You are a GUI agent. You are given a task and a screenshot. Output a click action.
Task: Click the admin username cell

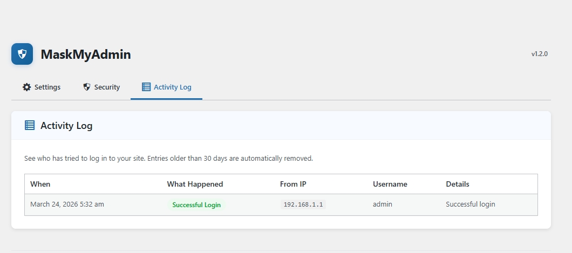(382, 204)
